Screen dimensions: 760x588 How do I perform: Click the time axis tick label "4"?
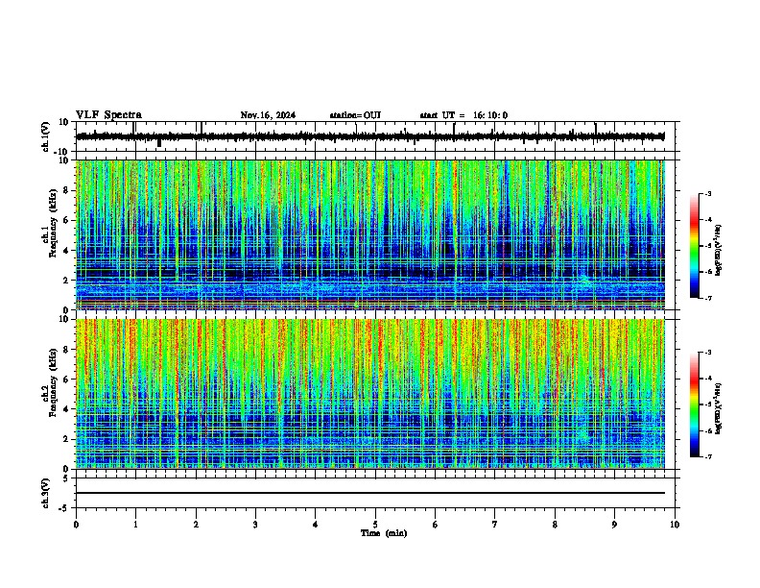[316, 525]
